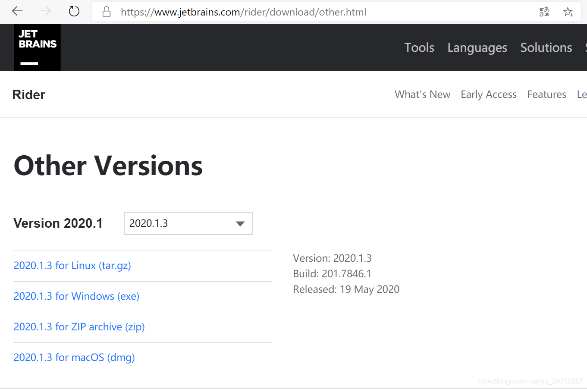Screen dimensions: 587x389
Task: Open the Solutions menu
Action: [546, 47]
